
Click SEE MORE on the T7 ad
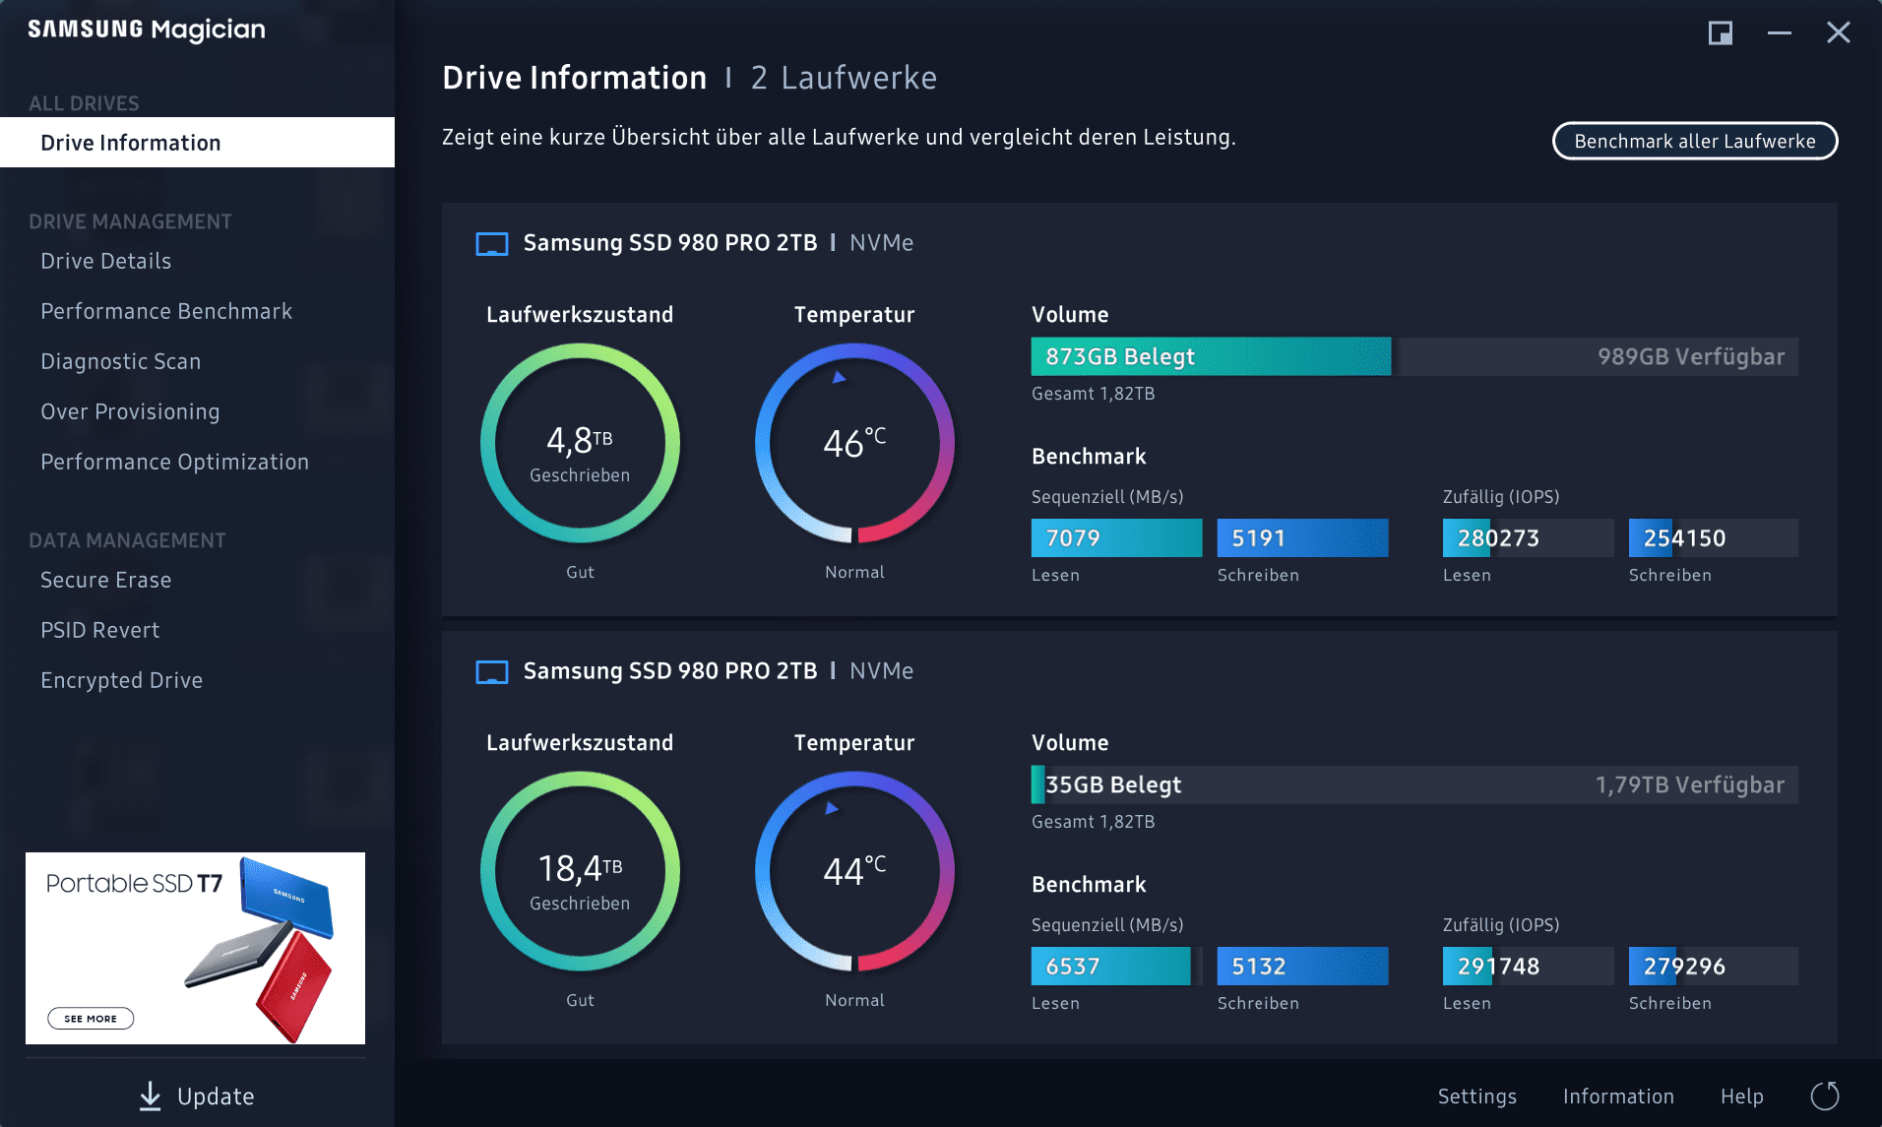(x=91, y=1019)
